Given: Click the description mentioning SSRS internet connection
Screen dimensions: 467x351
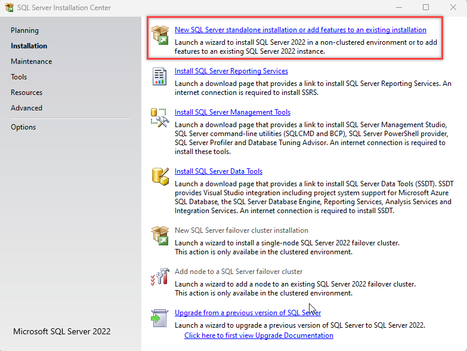Looking at the screenshot, I should [313, 88].
